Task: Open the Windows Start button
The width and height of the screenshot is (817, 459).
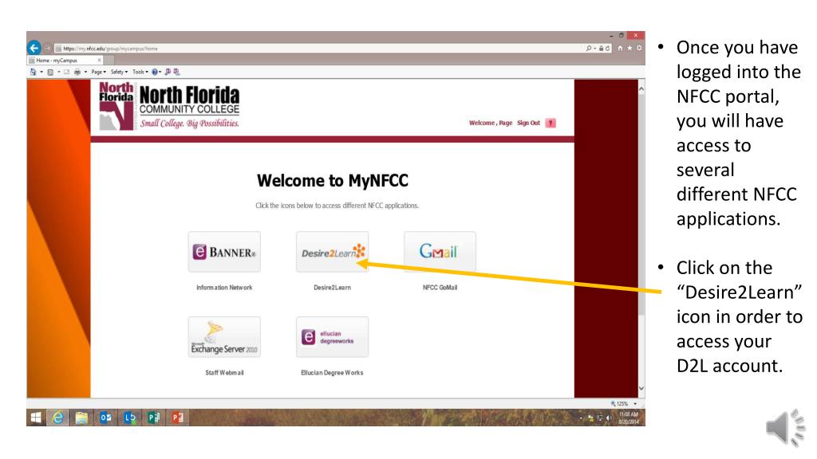Action: 36,418
